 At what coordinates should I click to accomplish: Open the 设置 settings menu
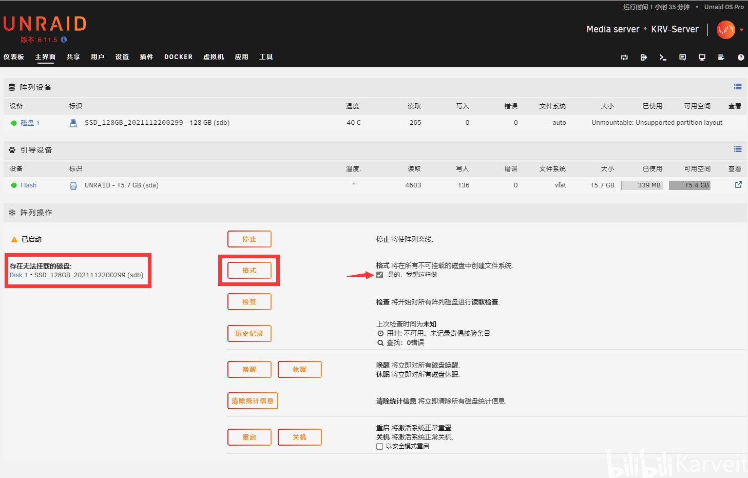click(122, 57)
